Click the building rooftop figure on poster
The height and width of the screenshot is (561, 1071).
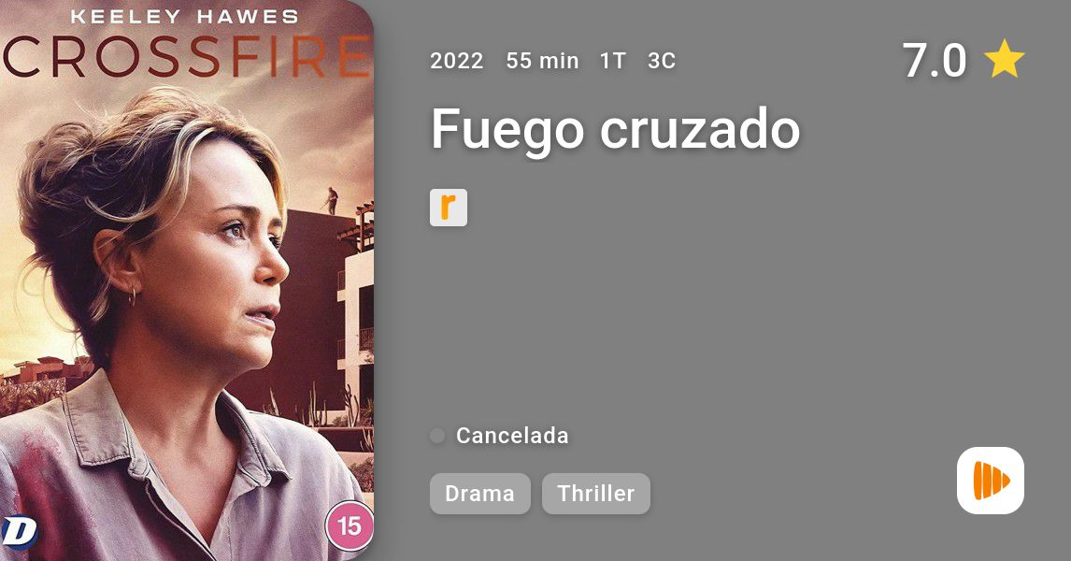332,200
